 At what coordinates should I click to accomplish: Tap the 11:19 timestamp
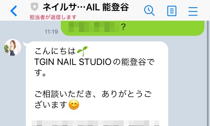(x=51, y=32)
